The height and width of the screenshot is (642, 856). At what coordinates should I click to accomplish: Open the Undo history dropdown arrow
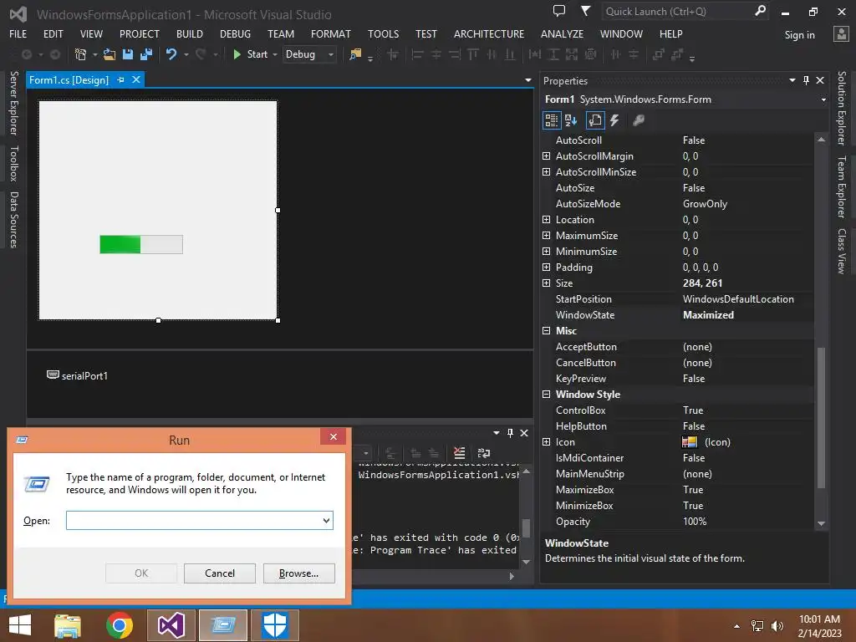186,54
